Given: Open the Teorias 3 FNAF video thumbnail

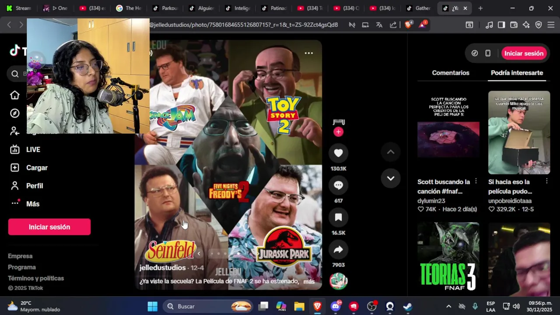Looking at the screenshot, I should tap(448, 259).
